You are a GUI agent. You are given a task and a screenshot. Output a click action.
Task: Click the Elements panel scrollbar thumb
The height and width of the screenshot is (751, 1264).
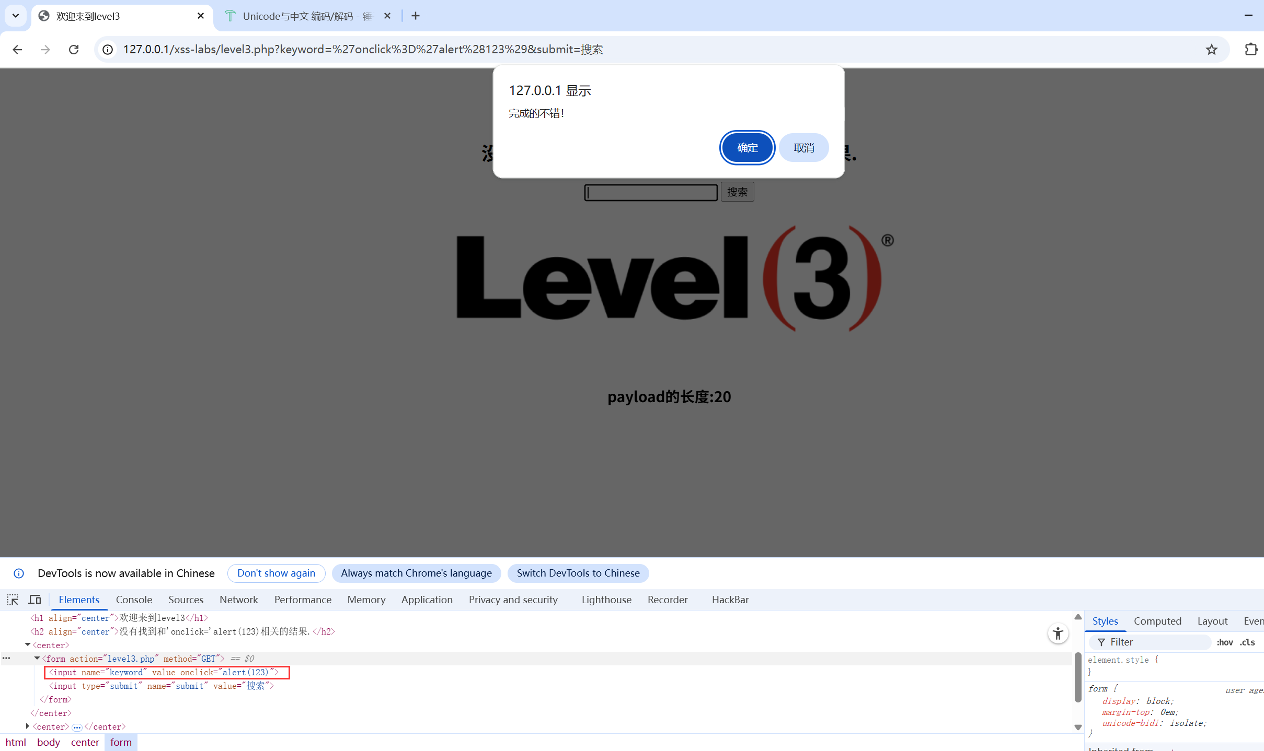tap(1078, 676)
